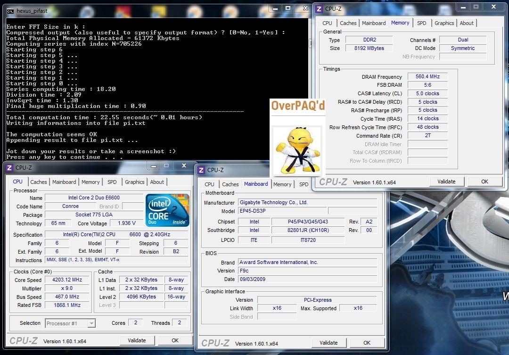The image size is (509, 355).
Task: Open the About tab in Memory window
Action: tap(467, 23)
